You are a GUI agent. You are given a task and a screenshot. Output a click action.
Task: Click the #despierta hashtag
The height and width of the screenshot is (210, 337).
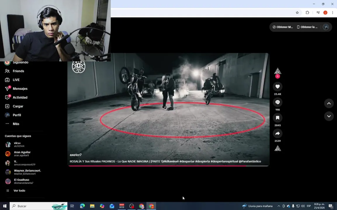(x=202, y=162)
